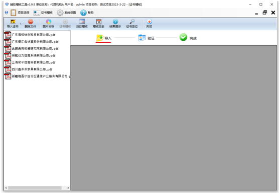Select file 广东海格怡创科技有限公司.pdf
Viewport: 280px width, 194px height.
click(30, 35)
